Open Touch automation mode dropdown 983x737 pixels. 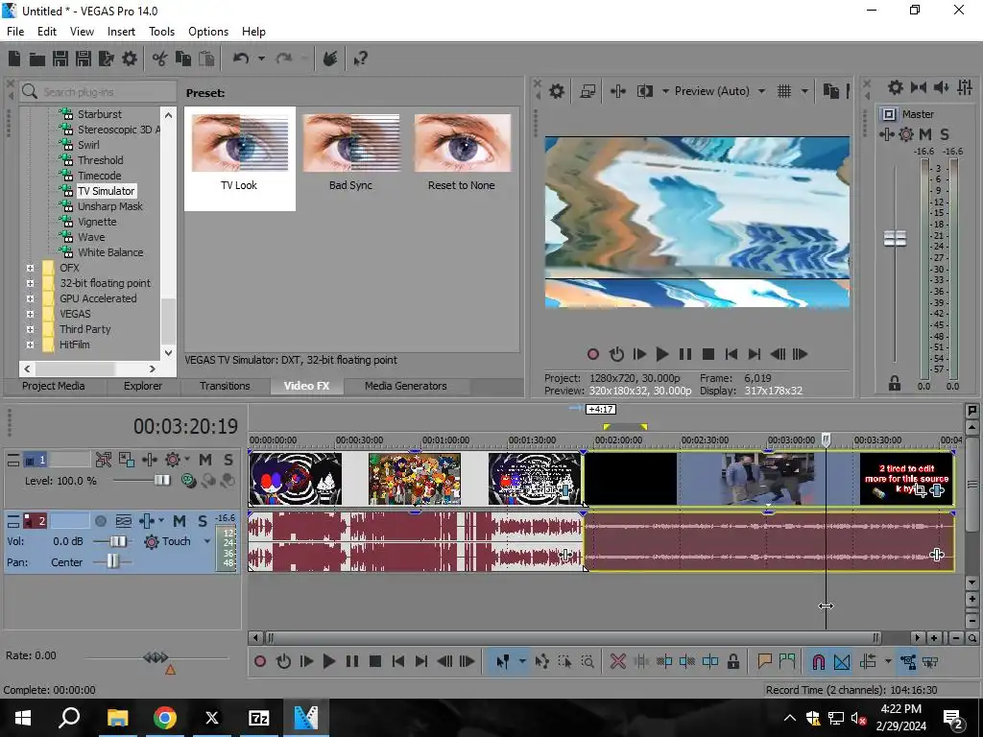click(x=207, y=541)
